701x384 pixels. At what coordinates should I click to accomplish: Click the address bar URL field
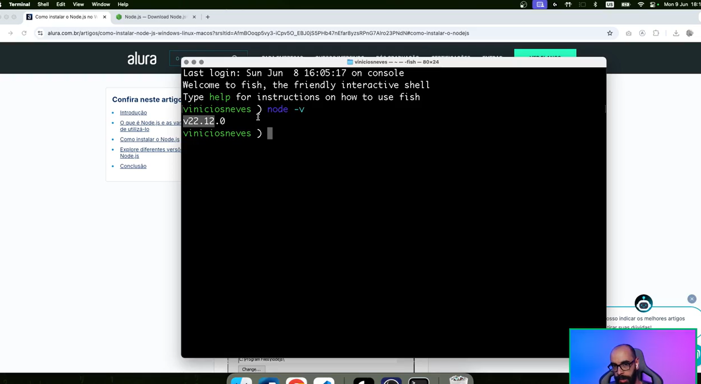tap(258, 33)
